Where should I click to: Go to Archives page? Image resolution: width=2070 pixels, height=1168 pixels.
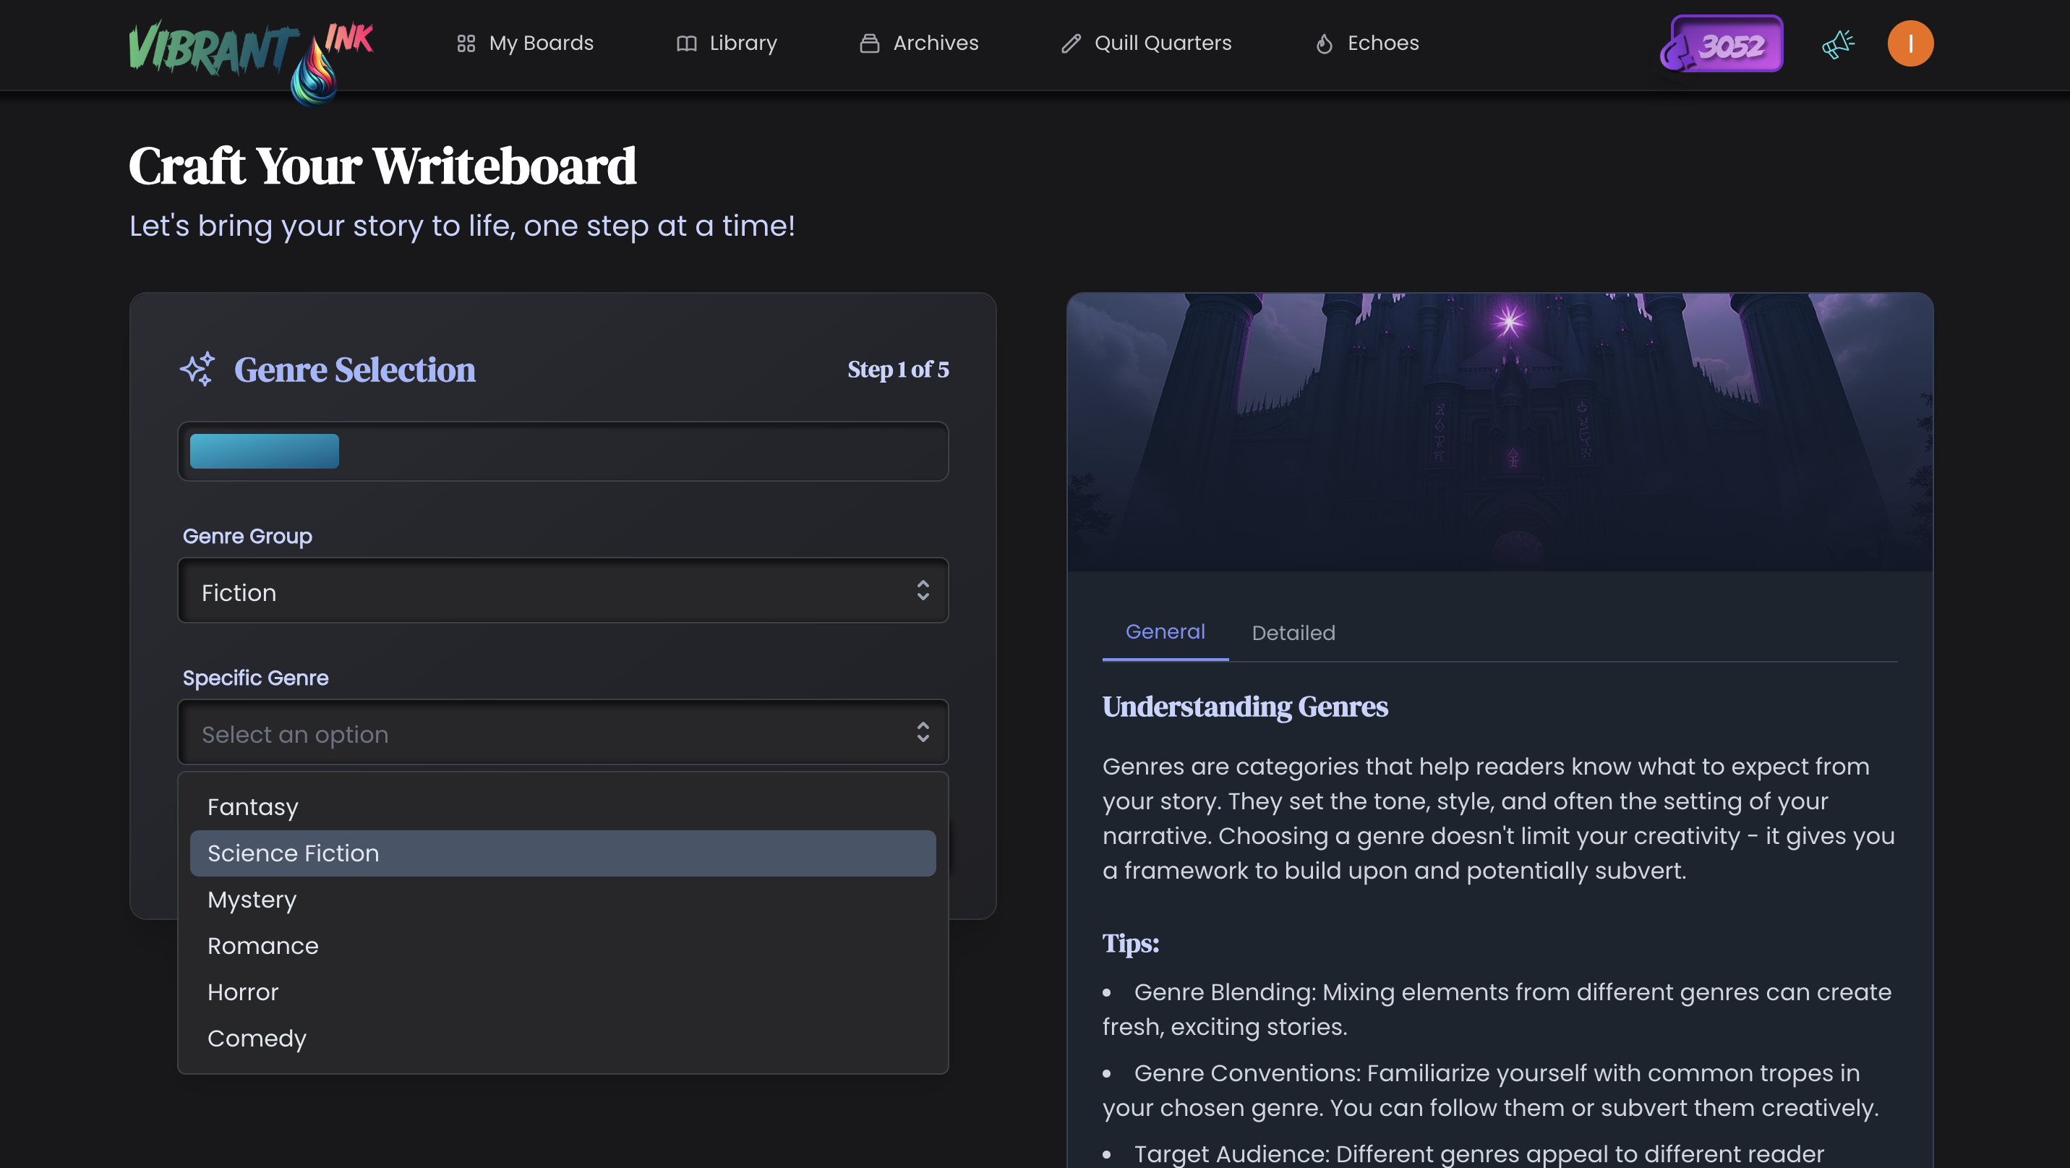click(935, 43)
